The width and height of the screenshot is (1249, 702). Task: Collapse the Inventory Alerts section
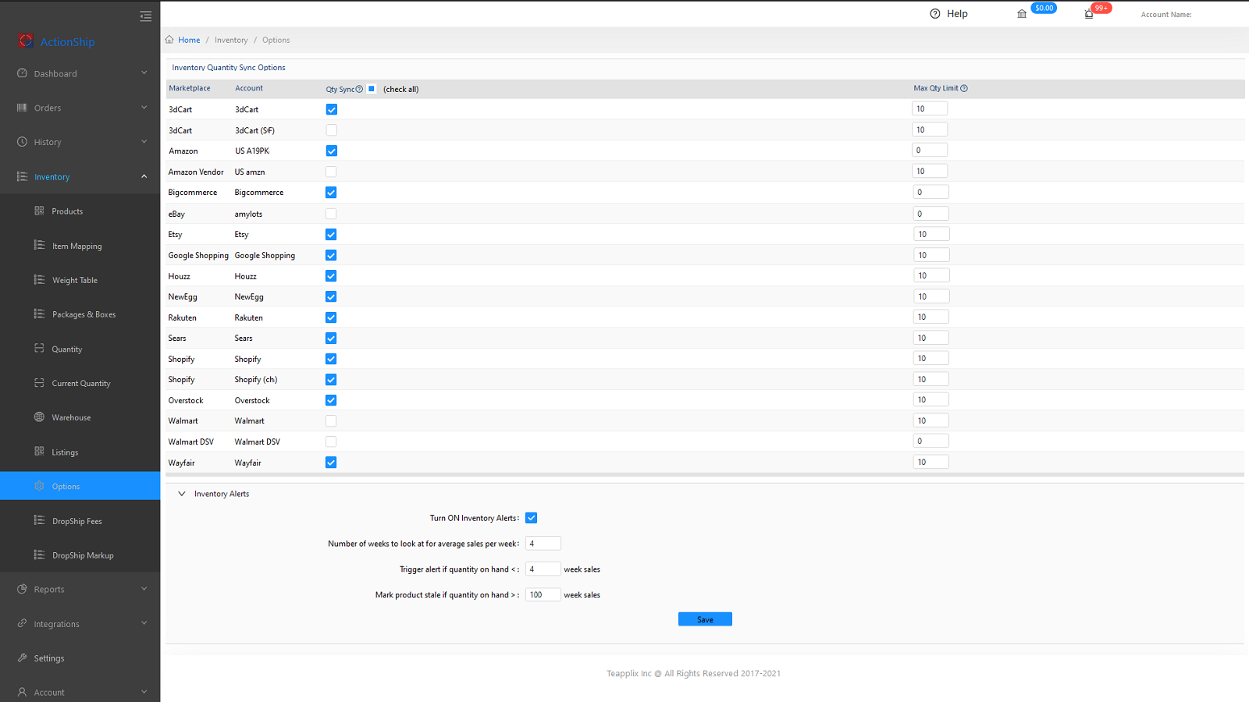point(182,494)
